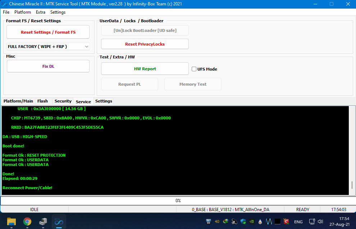This screenshot has width=356, height=229.
Task: Switch to the Security tab
Action: [x=63, y=101]
